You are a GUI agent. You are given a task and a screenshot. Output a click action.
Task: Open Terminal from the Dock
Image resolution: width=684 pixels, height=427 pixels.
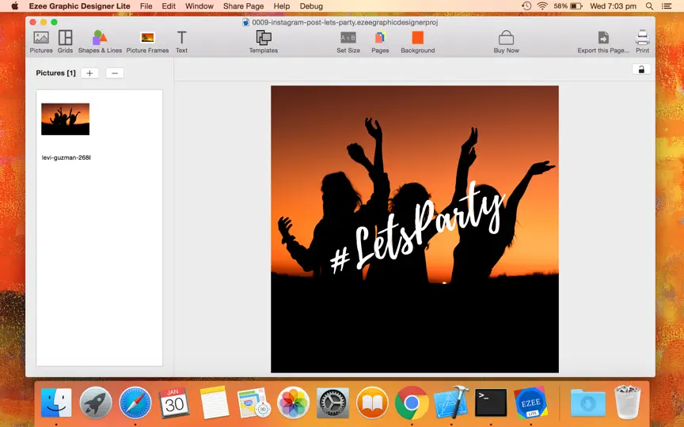[x=491, y=402]
